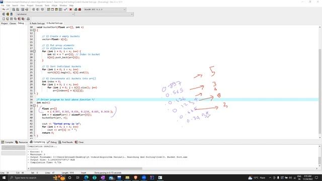Screen dimensions: 322x181
Task: Open Brave browser from the taskbar
Action: click(x=135, y=177)
